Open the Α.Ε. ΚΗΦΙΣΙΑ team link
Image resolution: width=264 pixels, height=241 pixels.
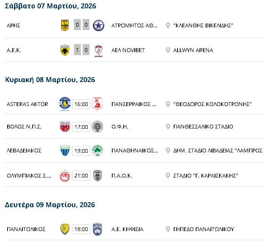[127, 229]
